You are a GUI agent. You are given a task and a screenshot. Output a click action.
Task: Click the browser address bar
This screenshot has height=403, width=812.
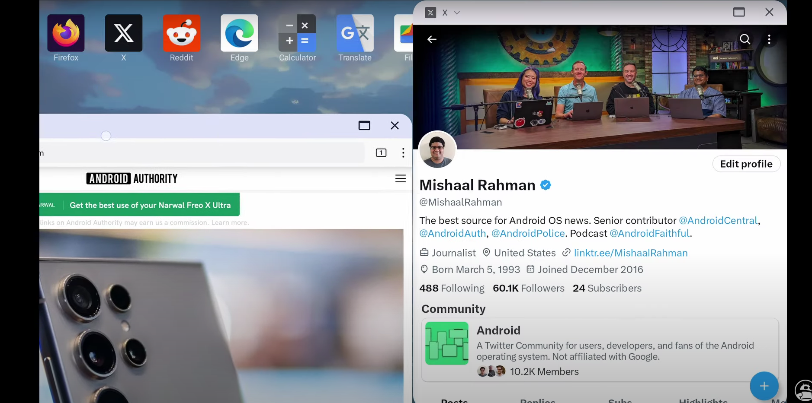pos(202,153)
